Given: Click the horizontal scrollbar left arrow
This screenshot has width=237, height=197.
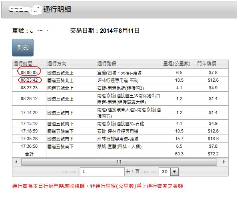Looking at the screenshot, I should [16, 162].
